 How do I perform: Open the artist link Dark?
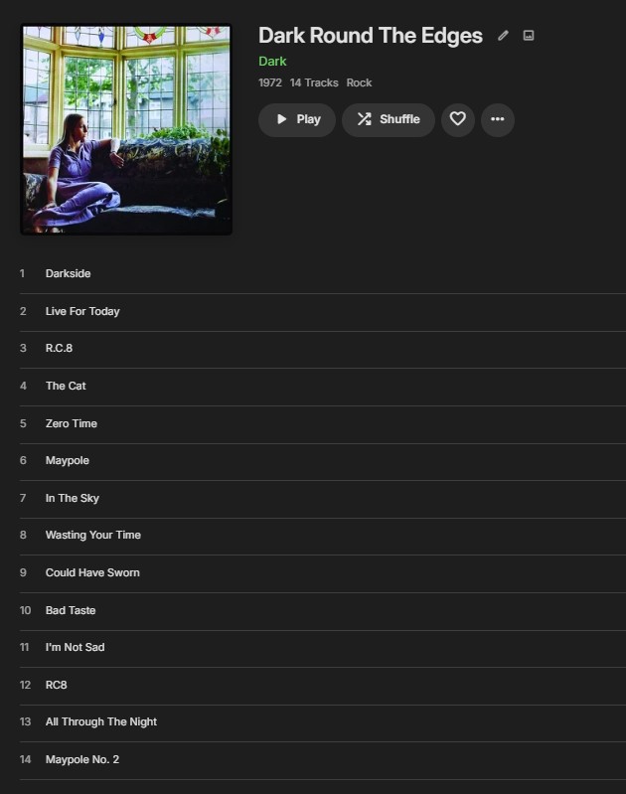click(x=272, y=62)
